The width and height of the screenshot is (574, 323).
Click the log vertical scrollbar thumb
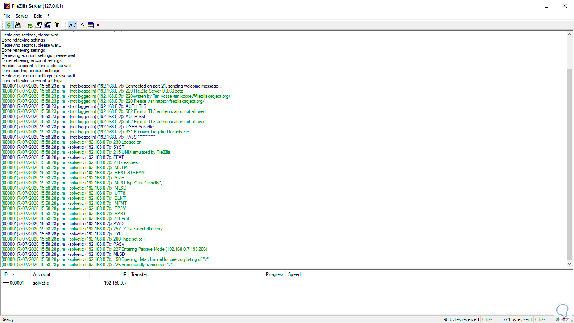coord(570,164)
